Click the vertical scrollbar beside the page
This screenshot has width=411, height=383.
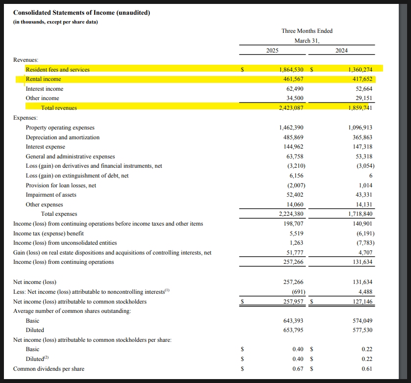pyautogui.click(x=404, y=191)
